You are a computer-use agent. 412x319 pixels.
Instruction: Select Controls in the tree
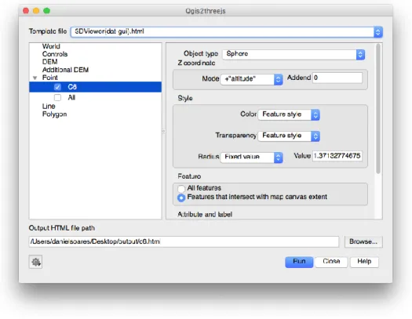55,54
